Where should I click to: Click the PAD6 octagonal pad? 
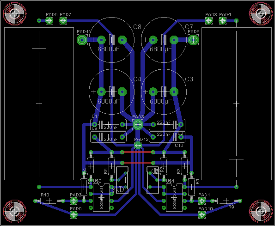(193, 40)
